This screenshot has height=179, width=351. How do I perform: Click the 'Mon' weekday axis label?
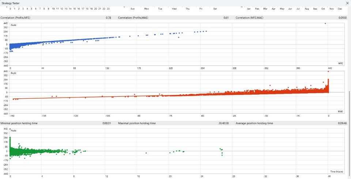[x=146, y=9]
